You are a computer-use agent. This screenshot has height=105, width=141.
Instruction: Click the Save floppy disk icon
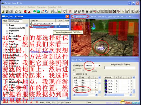tap(7, 12)
